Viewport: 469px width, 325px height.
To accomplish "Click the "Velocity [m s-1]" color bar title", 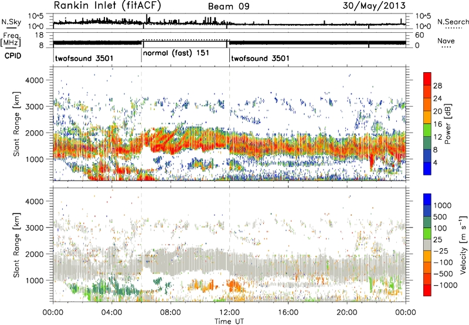I will (x=463, y=245).
